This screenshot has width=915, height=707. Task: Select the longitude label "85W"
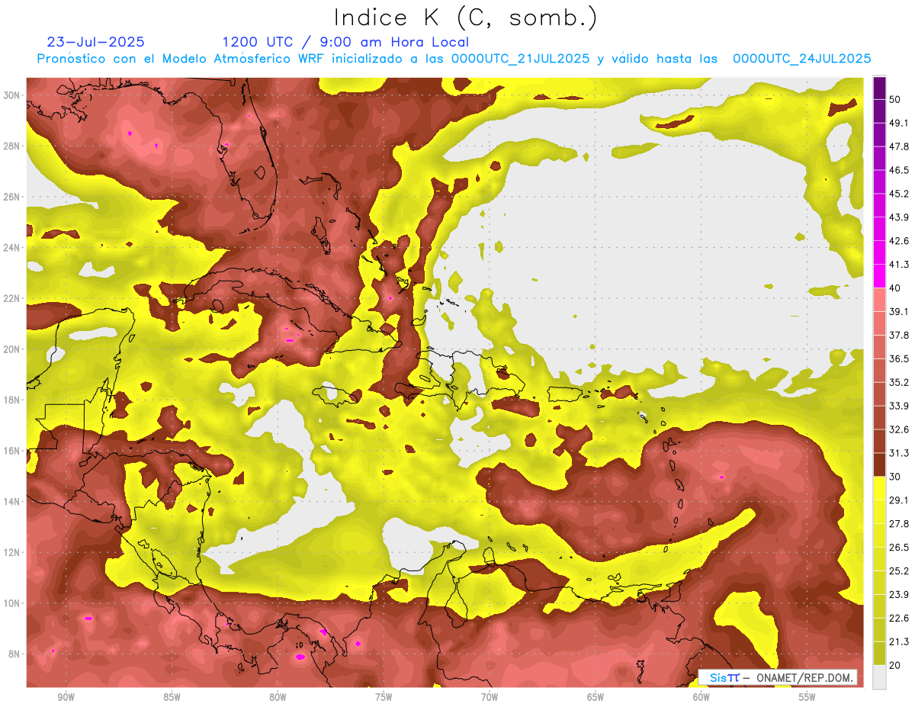pyautogui.click(x=172, y=697)
